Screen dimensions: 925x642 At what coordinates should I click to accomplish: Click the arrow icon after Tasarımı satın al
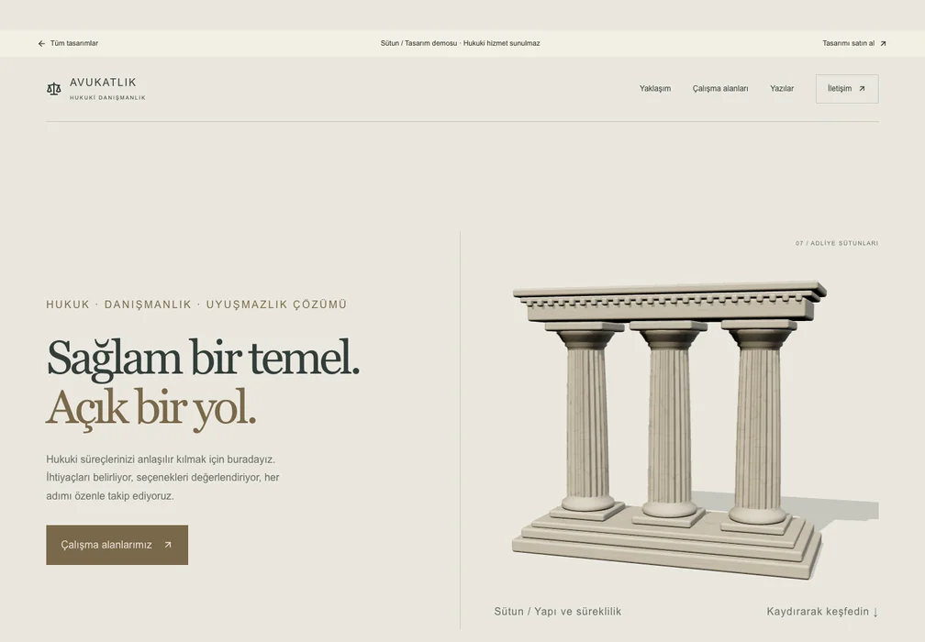(x=883, y=44)
